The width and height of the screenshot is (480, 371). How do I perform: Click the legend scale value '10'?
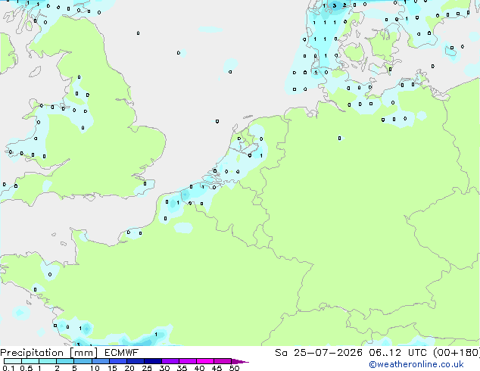coord(95,368)
